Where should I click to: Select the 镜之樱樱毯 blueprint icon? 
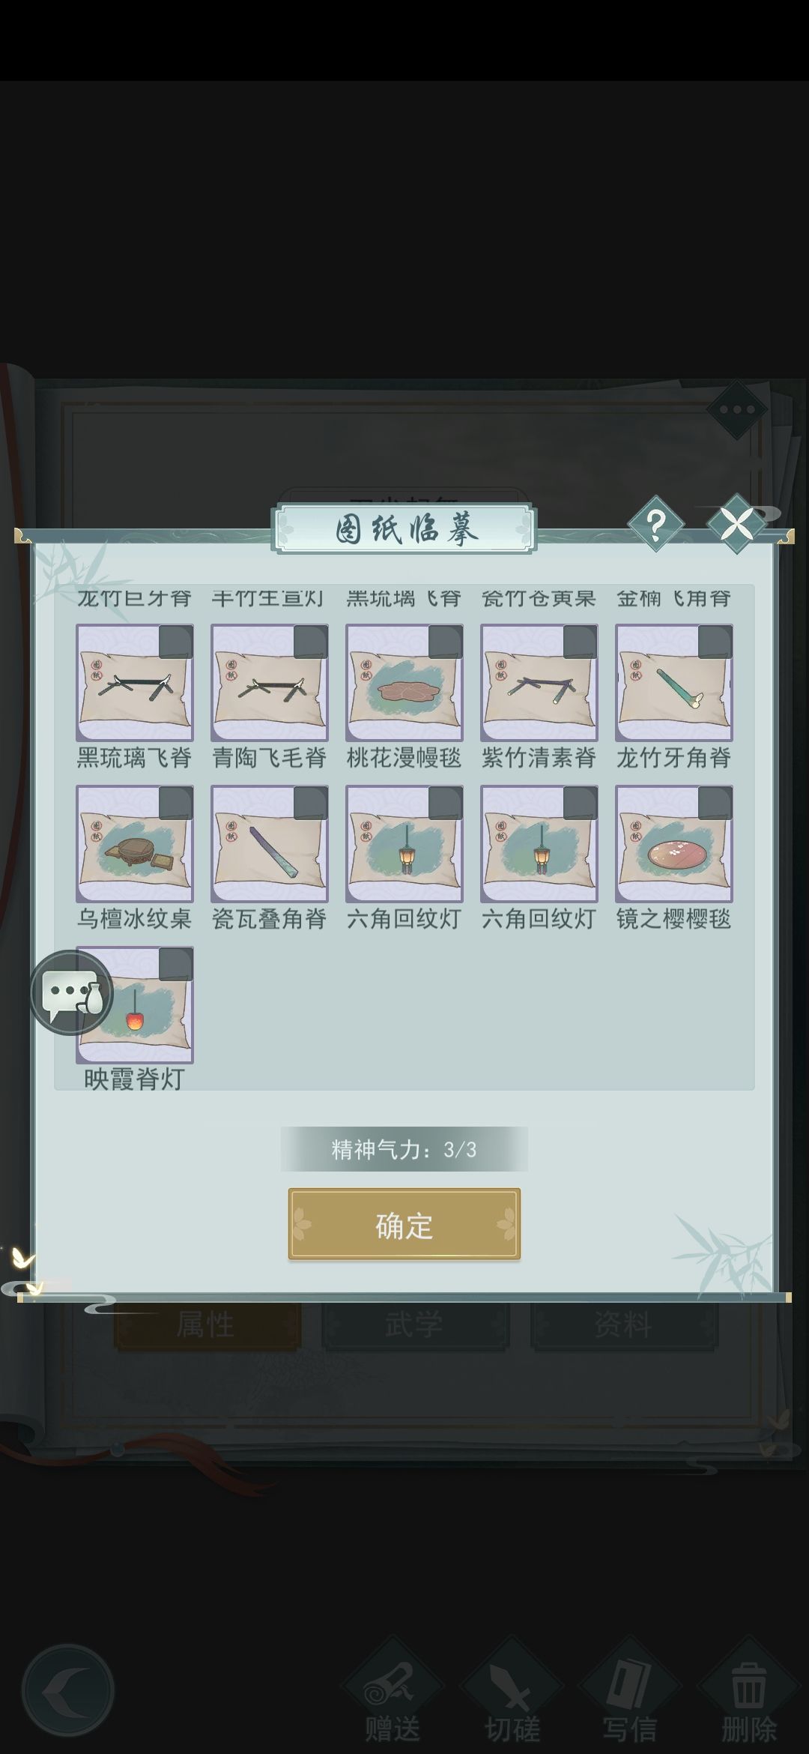pos(674,843)
